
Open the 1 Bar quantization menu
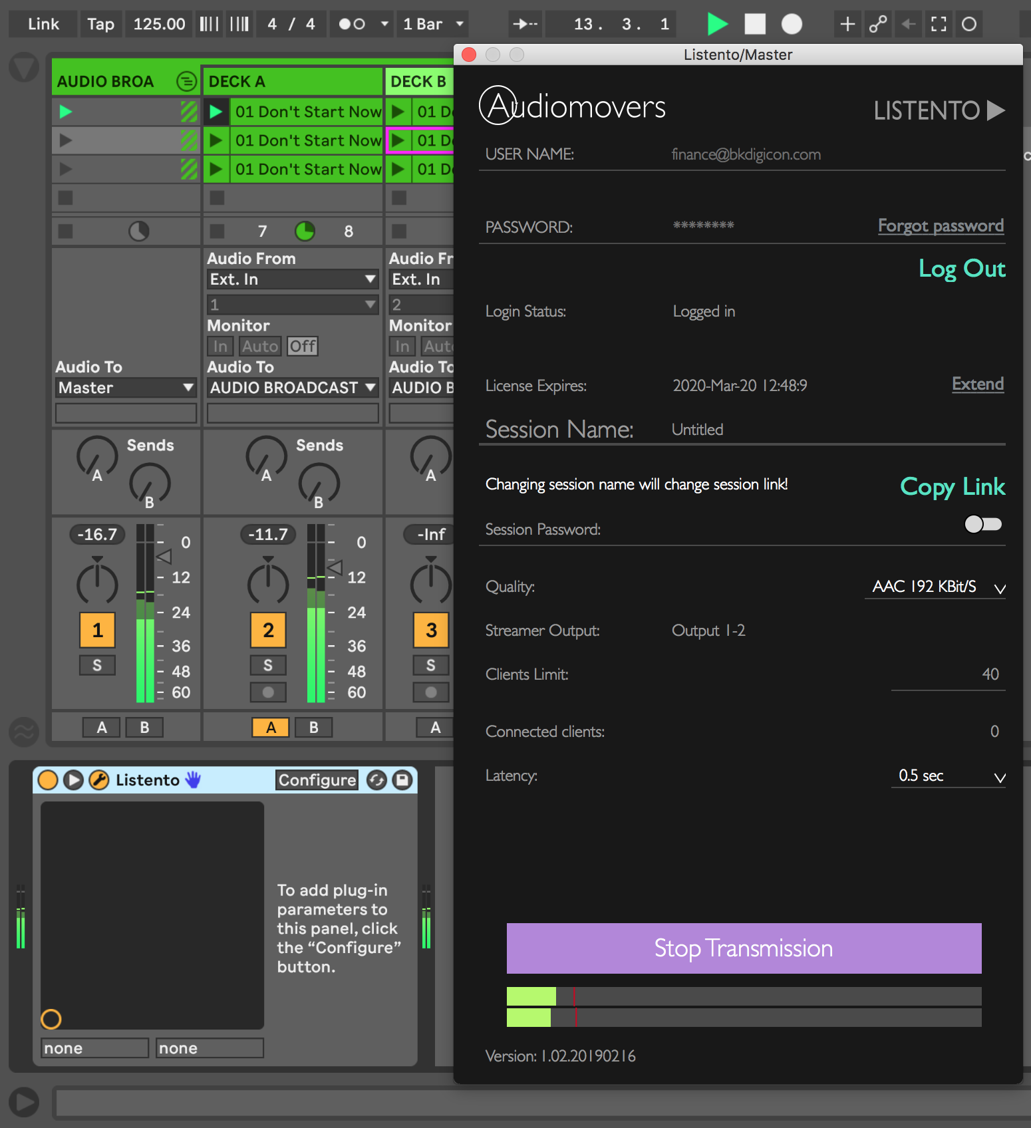432,24
